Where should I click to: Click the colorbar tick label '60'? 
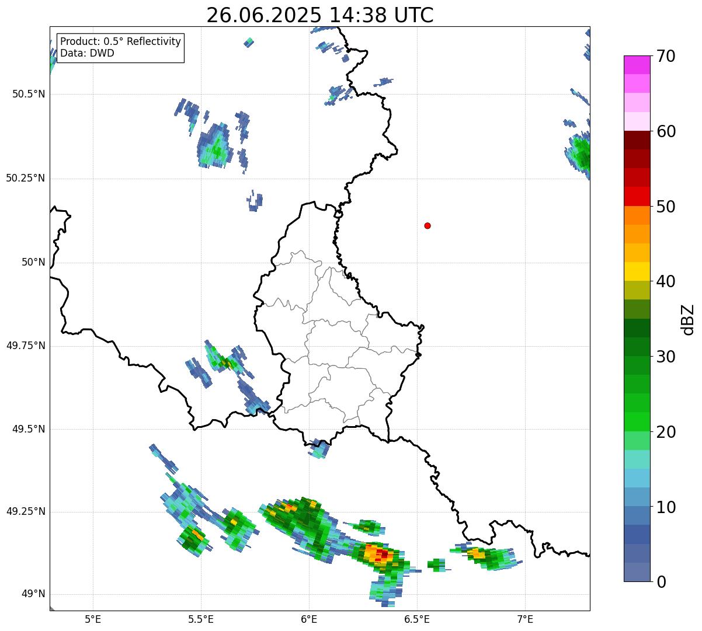[x=666, y=131]
